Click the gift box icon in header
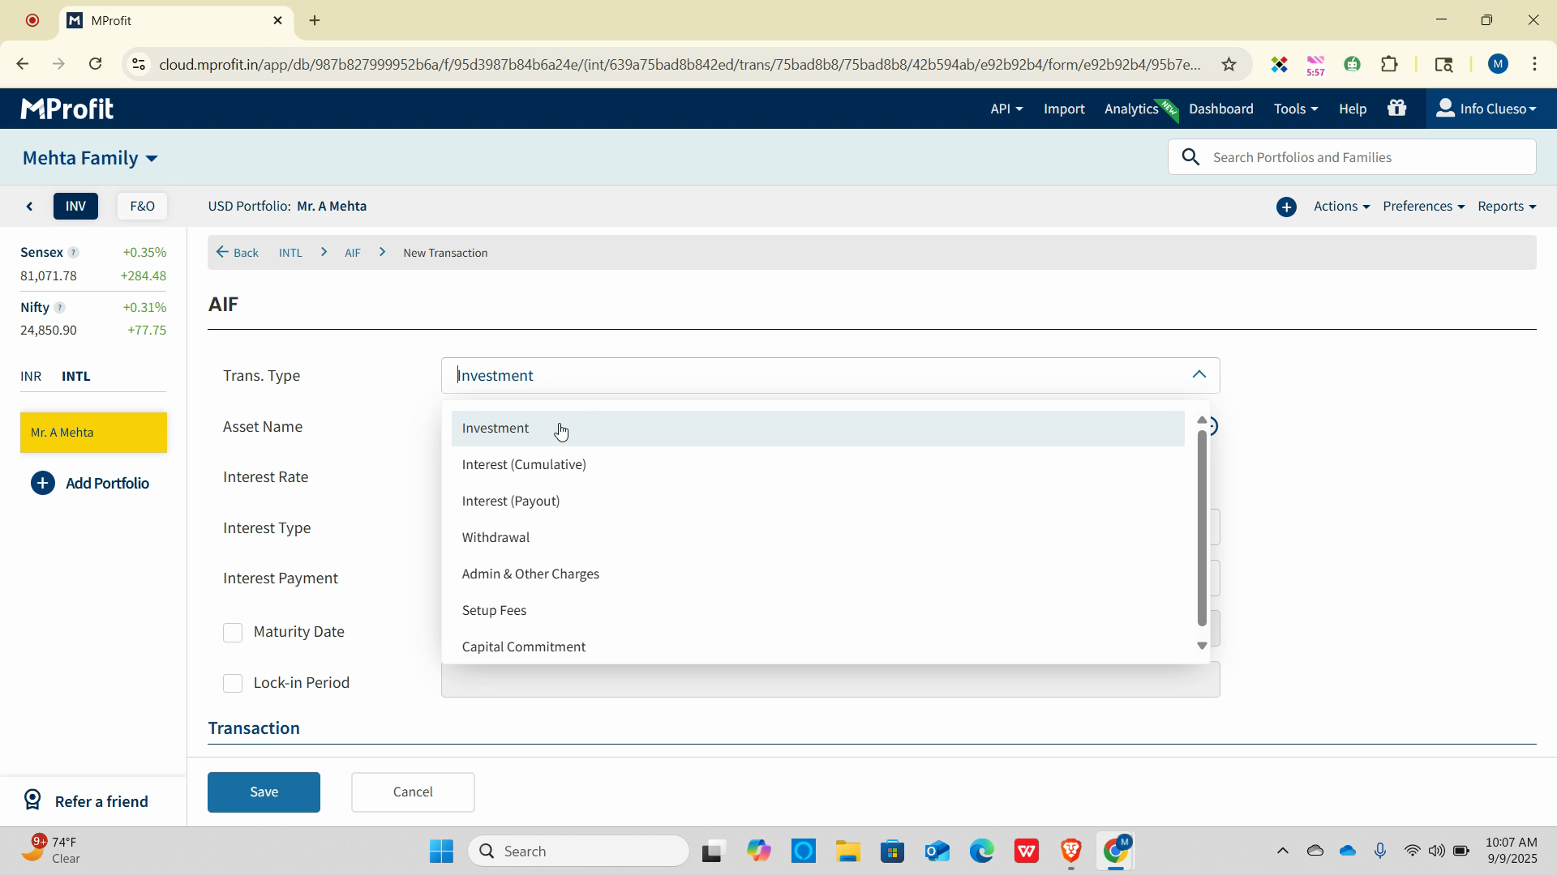1557x875 pixels. pos(1396,109)
